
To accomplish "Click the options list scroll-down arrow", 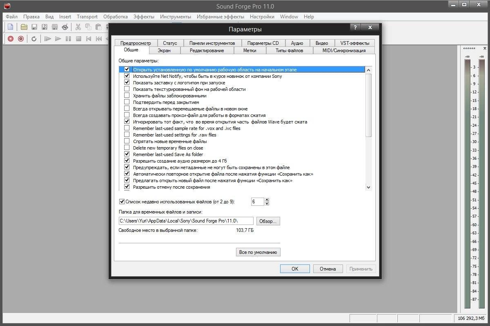I will tap(368, 187).
